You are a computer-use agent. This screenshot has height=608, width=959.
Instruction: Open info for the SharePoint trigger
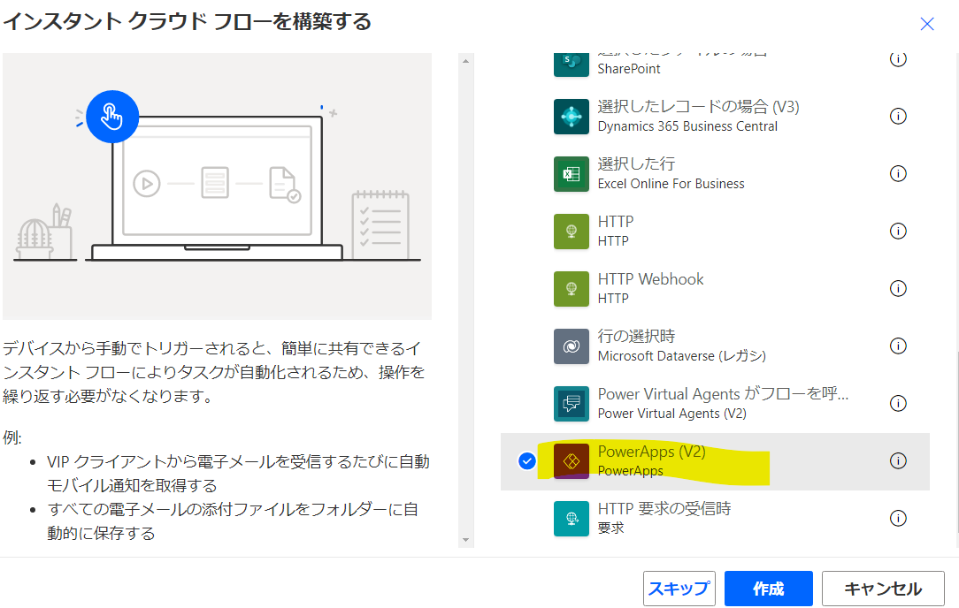tap(898, 59)
